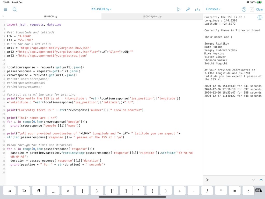Image resolution: width=265 pixels, height=199 pixels.
Task: Close the ISSJSON.py tab
Action: pos(3,16)
